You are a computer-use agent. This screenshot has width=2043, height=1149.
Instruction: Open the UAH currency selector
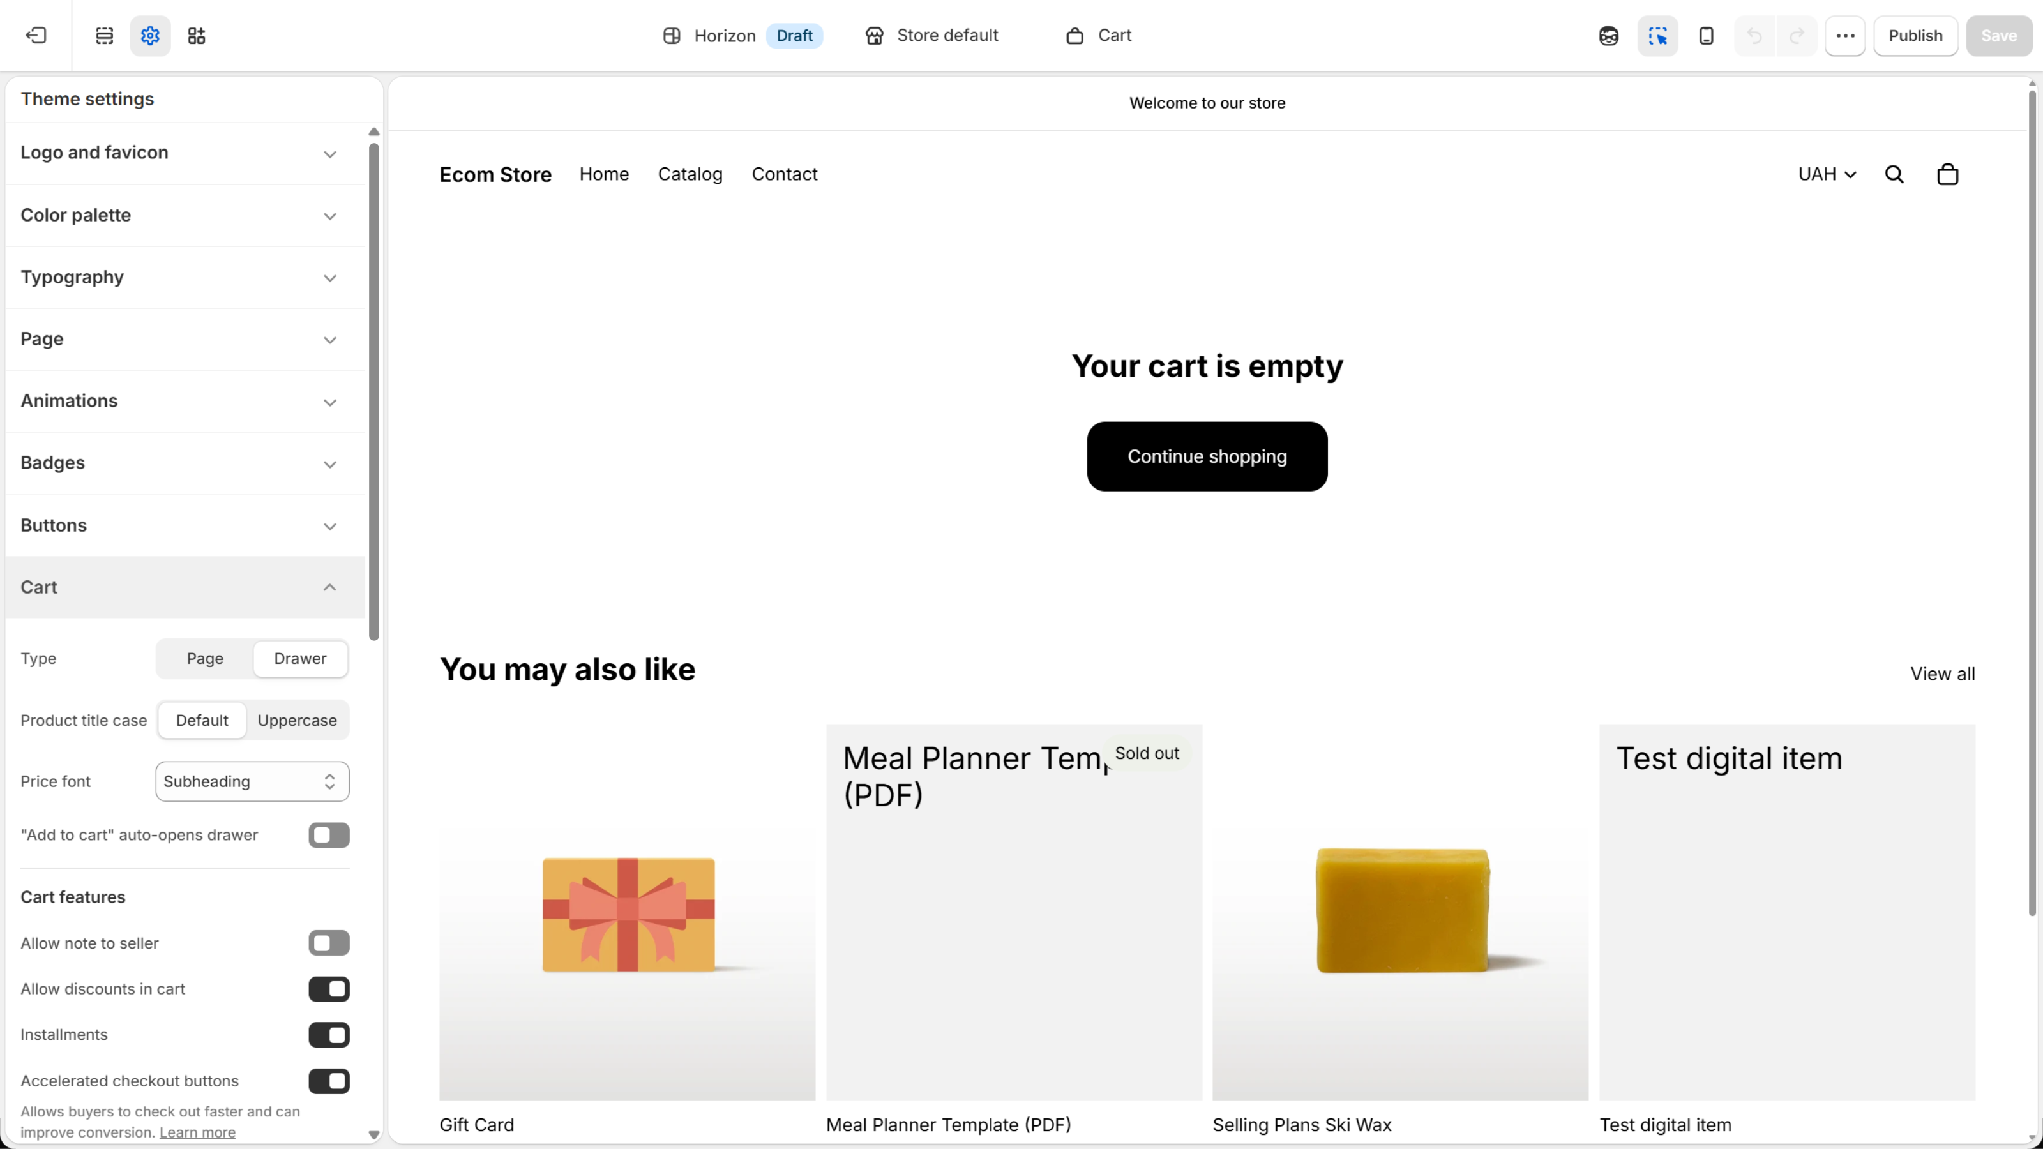pos(1827,174)
